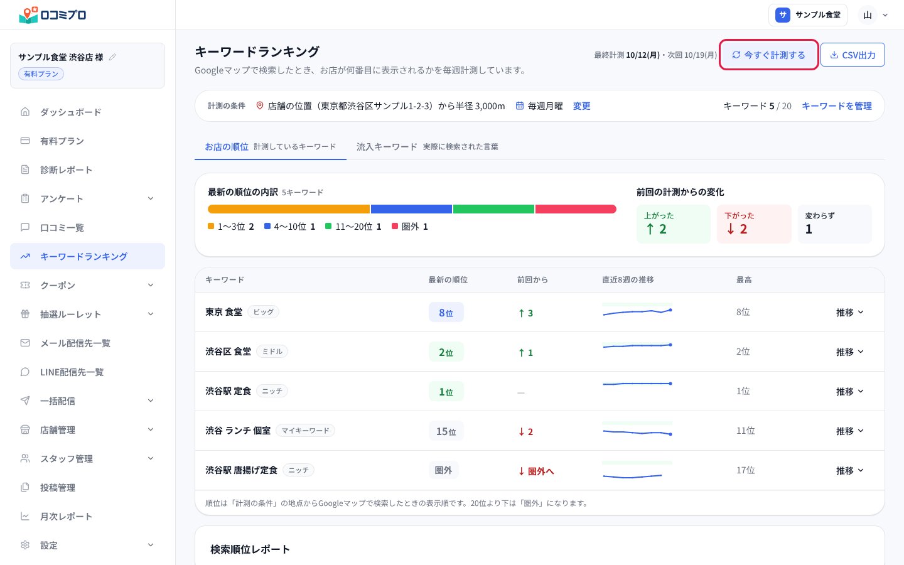Click the 口コミプロ logo icon
This screenshot has height=565, width=904.
coord(29,15)
